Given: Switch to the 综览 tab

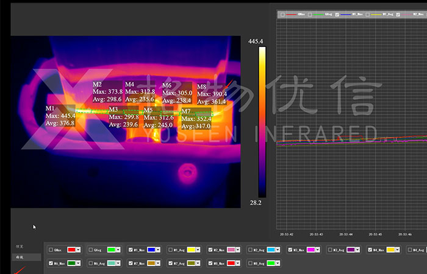Looking at the screenshot, I should tap(20, 247).
